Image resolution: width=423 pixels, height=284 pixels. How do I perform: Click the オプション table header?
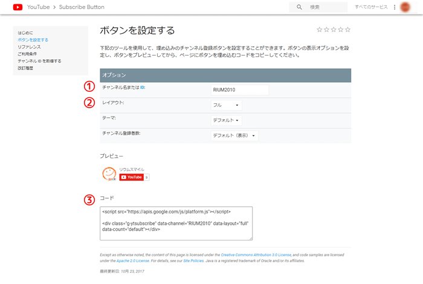pyautogui.click(x=225, y=76)
